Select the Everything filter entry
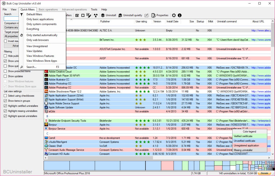This screenshot has width=275, height=176. [42, 29]
